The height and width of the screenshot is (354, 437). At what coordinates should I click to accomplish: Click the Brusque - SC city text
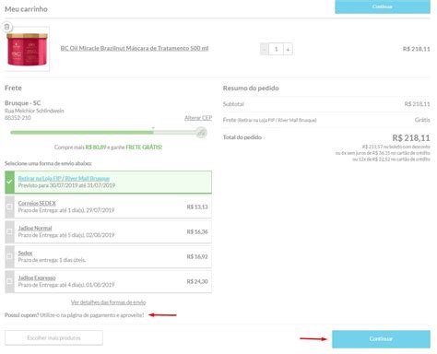23,103
